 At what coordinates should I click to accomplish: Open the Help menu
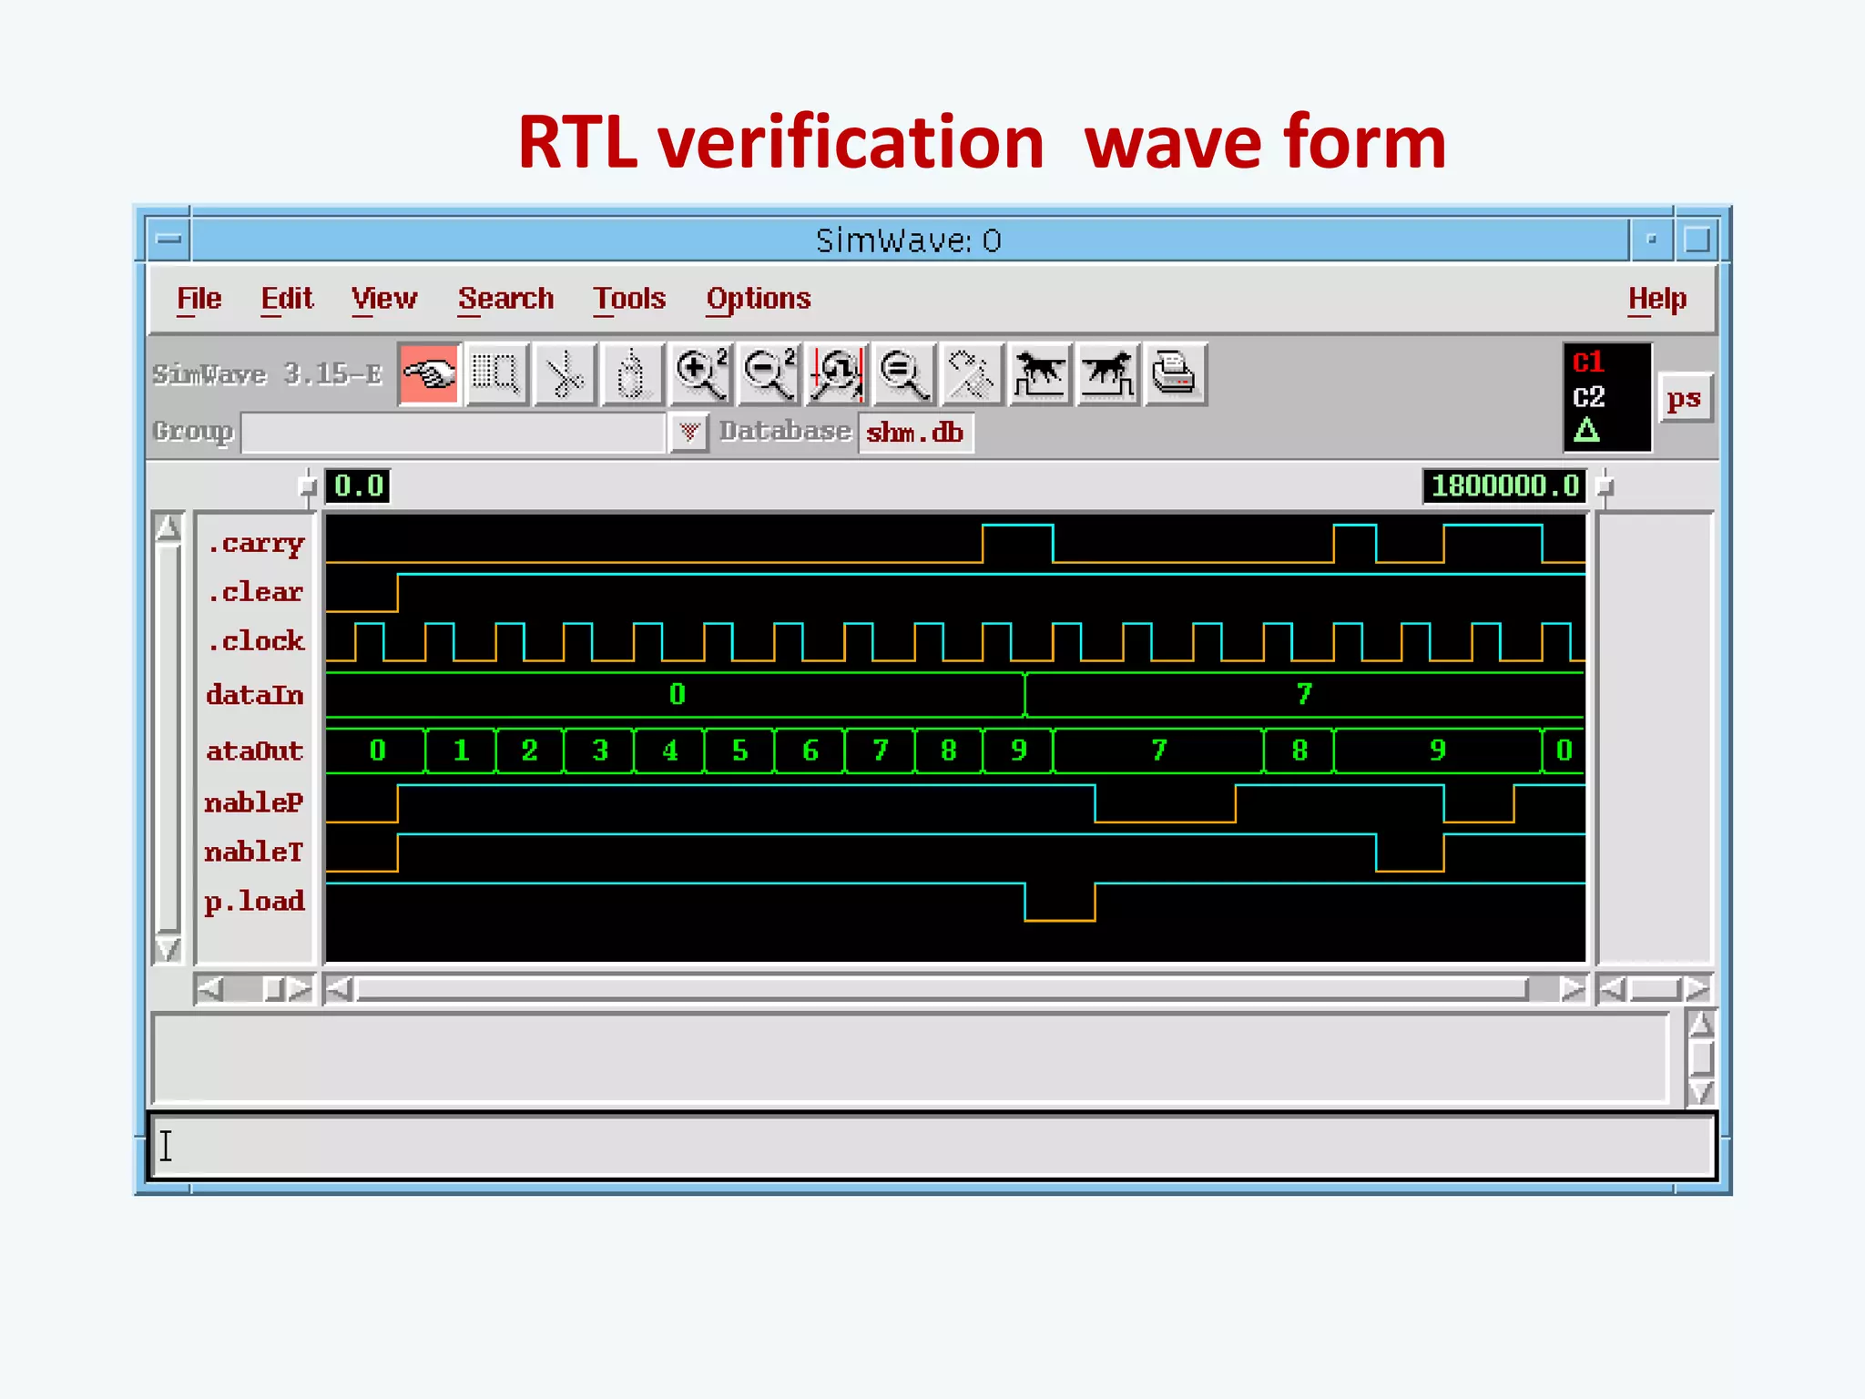click(x=1657, y=299)
